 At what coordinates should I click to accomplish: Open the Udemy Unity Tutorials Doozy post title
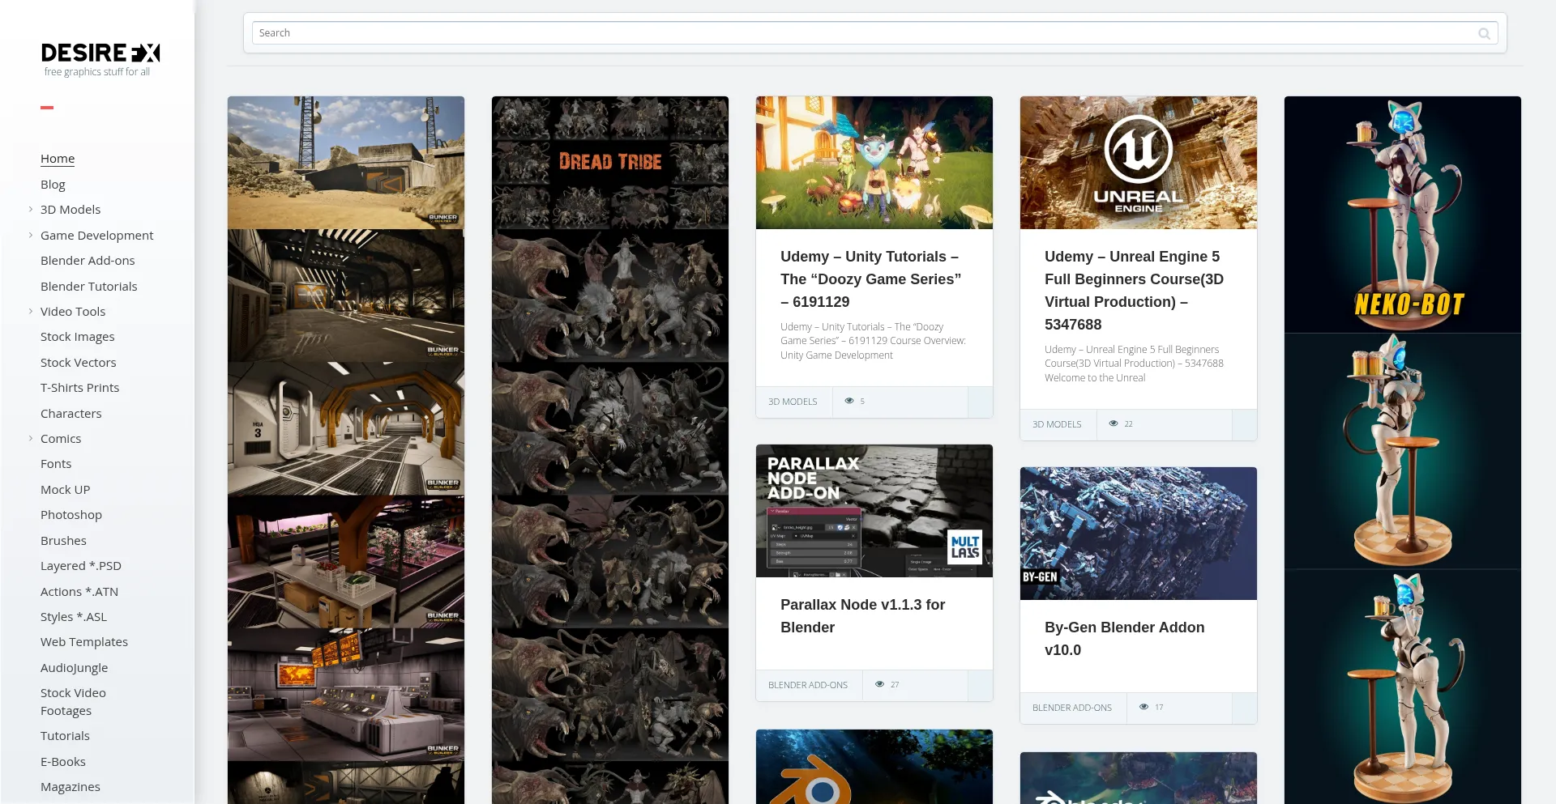tap(871, 279)
